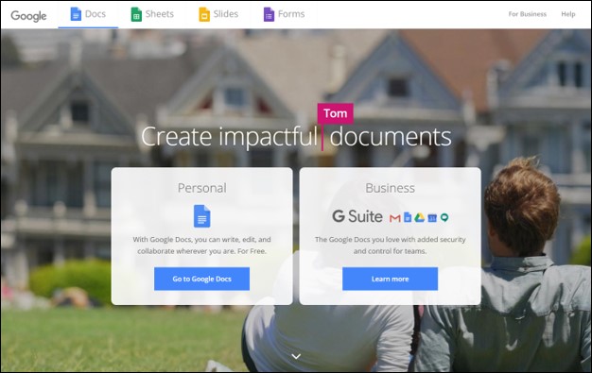
Task: Click the Google Docs icon in Personal card
Action: [202, 216]
